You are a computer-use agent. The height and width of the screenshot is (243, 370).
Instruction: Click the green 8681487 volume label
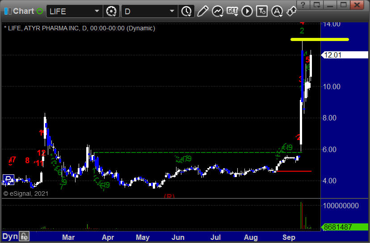coord(345,227)
